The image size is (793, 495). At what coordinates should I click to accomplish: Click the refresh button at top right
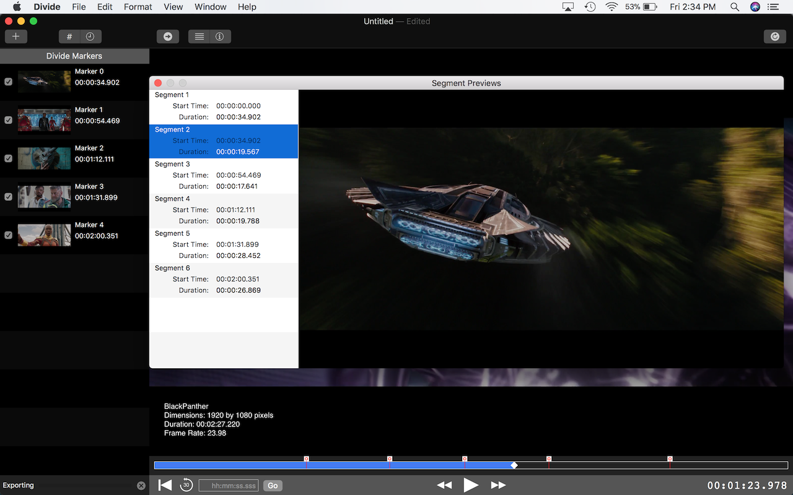(x=775, y=37)
